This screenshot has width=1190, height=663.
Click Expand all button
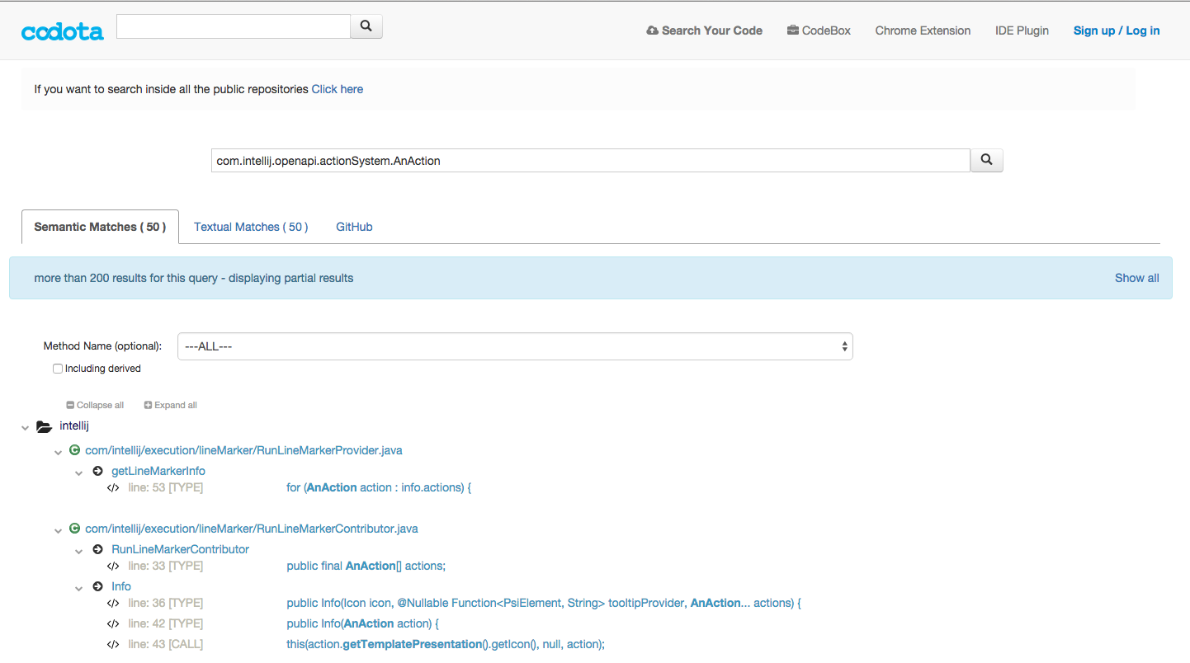pos(171,405)
